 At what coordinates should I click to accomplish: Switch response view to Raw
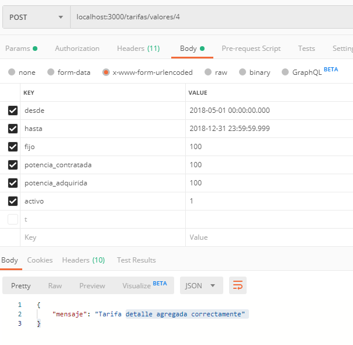point(55,285)
